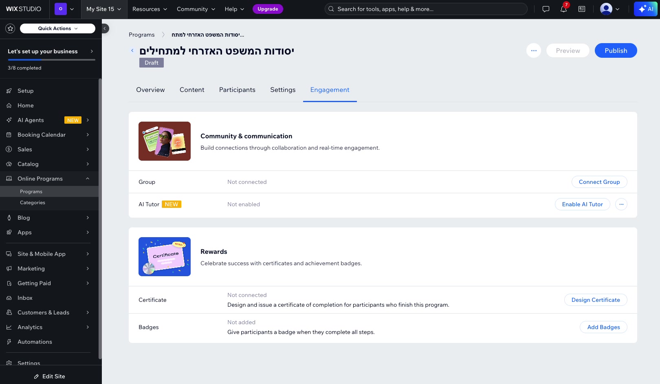Click the star favorites icon beside Quick Actions
The image size is (660, 384).
click(x=11, y=28)
